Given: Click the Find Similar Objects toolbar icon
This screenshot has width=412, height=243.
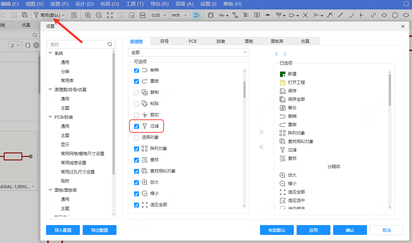Looking at the screenshot, I should [25, 15].
